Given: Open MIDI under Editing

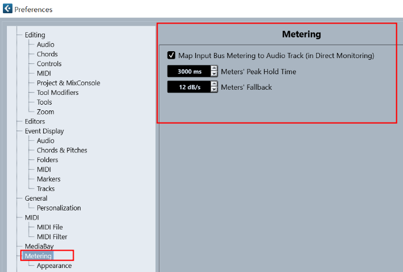Looking at the screenshot, I should (x=44, y=74).
